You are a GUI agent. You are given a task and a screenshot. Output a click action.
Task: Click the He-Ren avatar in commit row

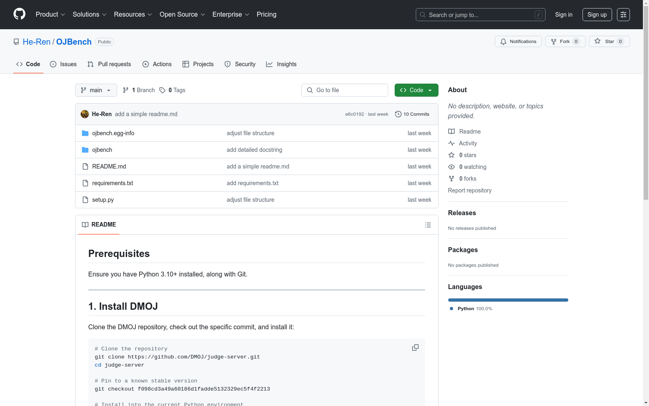coord(85,114)
